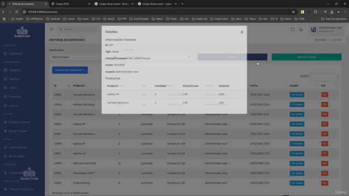Click Laptop HP row in modal products
Viewport: 349px width, 196px height.
point(174,94)
